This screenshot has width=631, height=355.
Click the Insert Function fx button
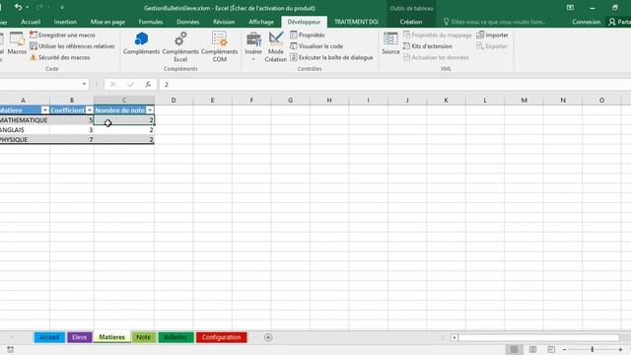148,84
